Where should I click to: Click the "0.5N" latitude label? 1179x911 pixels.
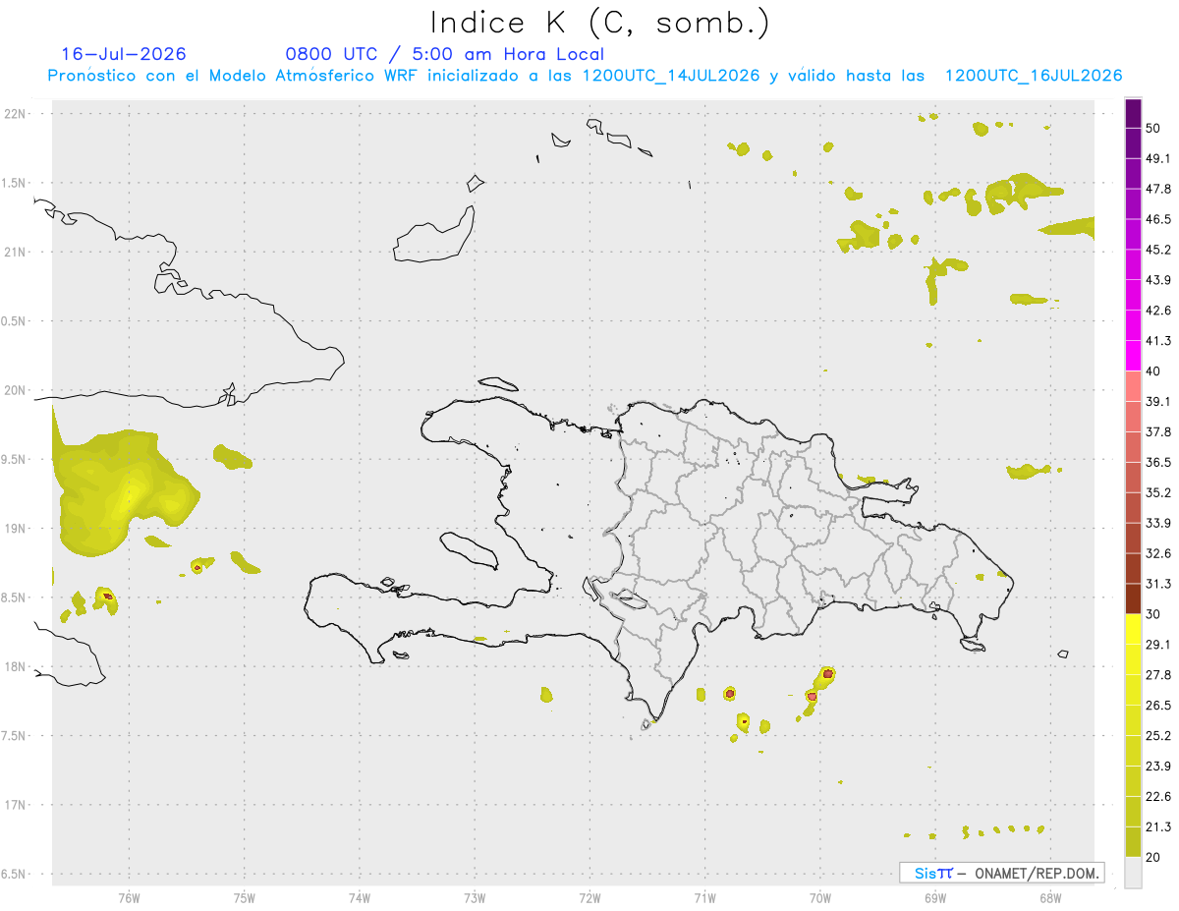click(x=15, y=321)
